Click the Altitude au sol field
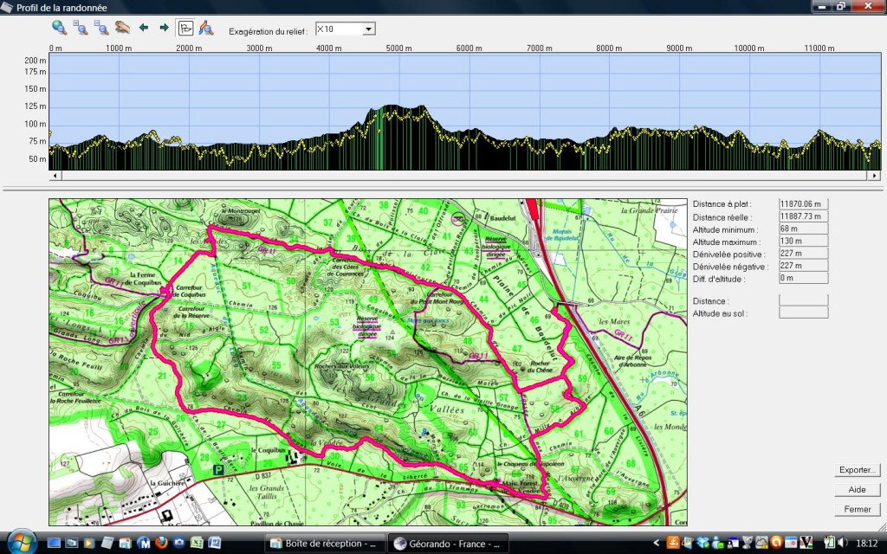 click(803, 312)
